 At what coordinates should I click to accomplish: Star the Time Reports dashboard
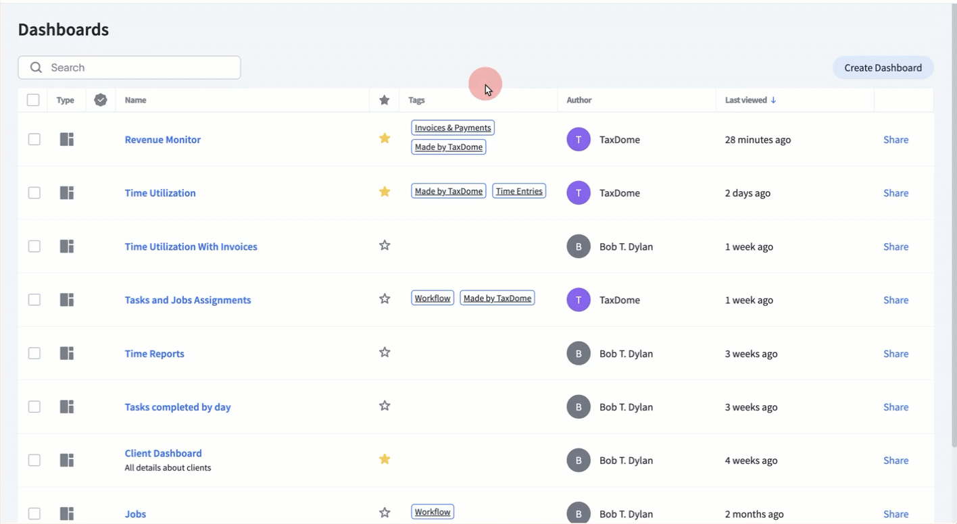385,352
